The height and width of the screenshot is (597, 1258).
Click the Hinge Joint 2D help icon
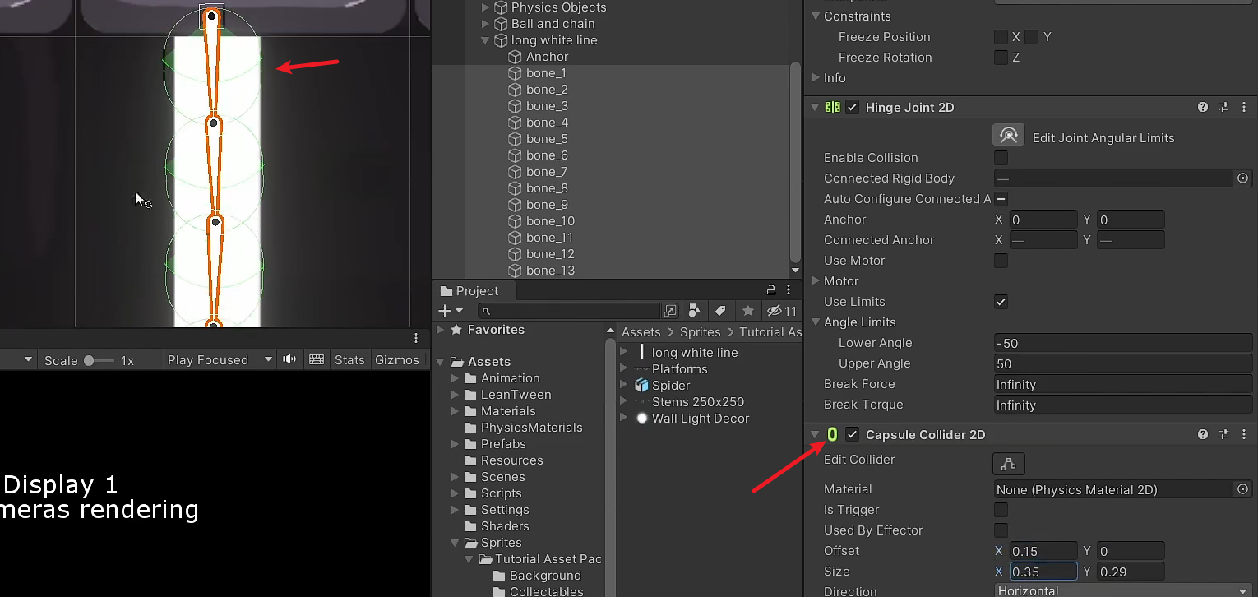pyautogui.click(x=1202, y=107)
